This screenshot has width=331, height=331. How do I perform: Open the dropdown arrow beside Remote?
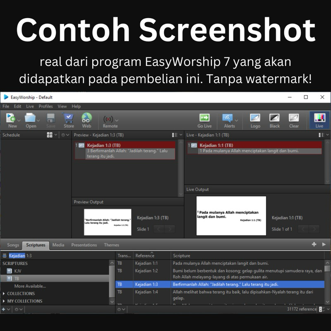click(117, 120)
